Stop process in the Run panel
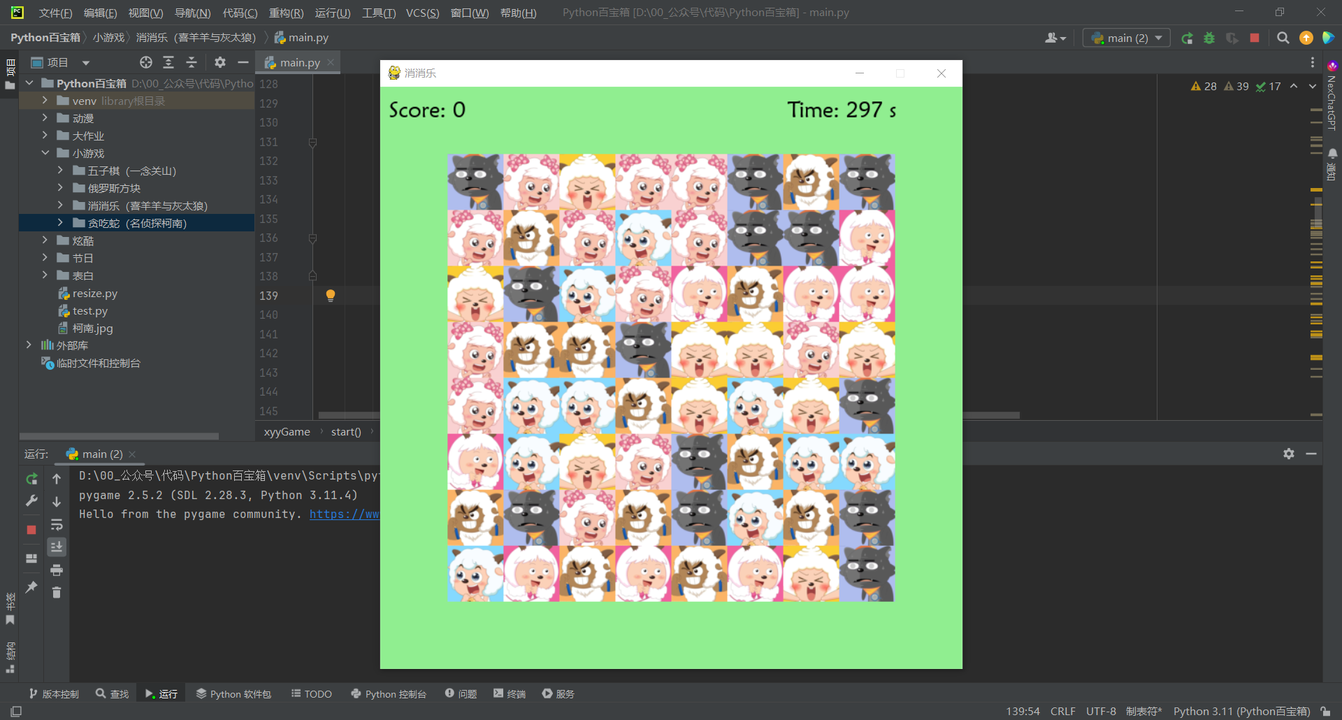This screenshot has height=720, width=1342. (x=31, y=530)
